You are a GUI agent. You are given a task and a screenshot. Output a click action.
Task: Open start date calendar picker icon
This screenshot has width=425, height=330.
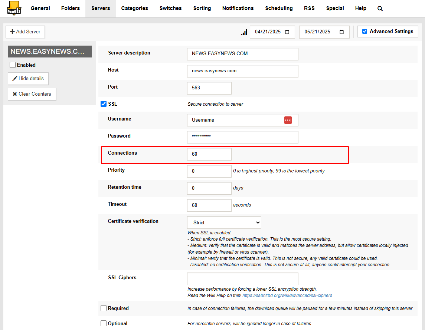click(287, 32)
